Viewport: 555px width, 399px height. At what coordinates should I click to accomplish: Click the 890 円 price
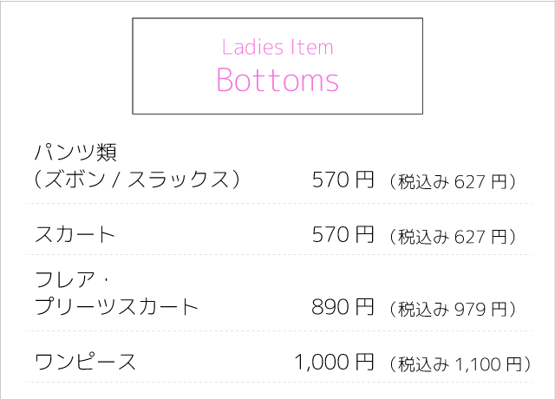[x=343, y=307]
